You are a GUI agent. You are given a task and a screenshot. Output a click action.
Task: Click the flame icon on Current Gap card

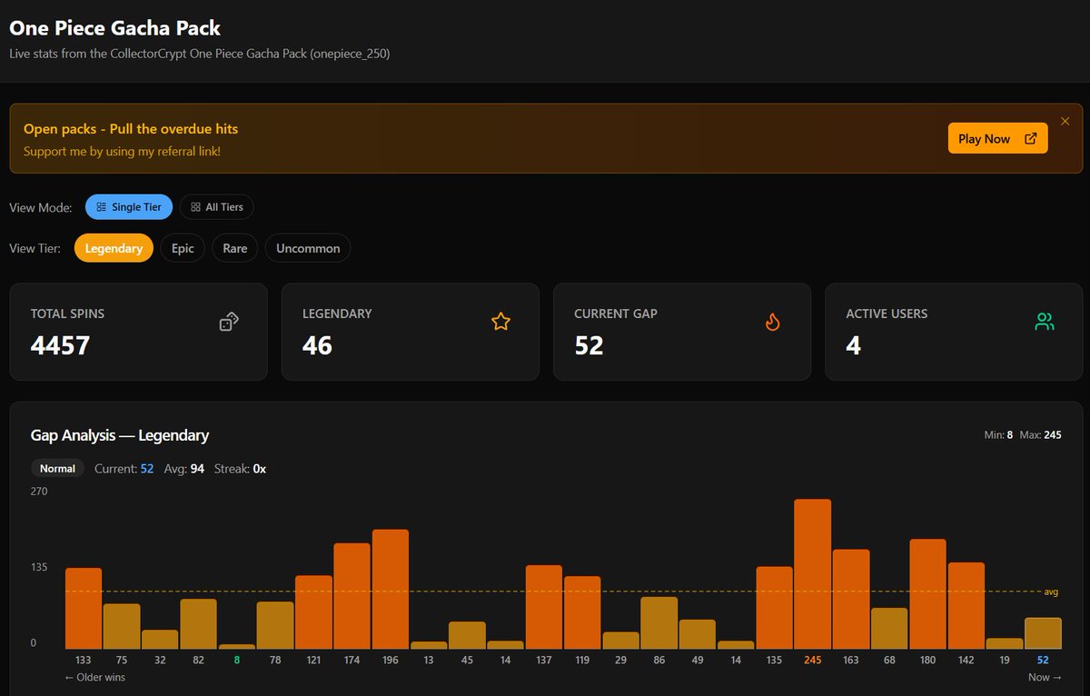point(773,321)
